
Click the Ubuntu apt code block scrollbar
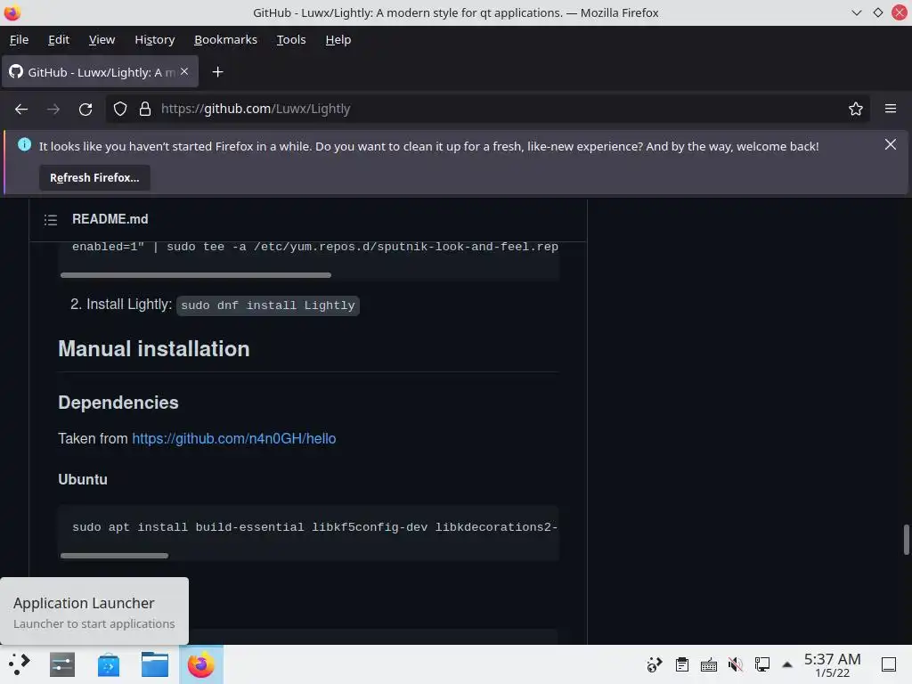coord(114,556)
